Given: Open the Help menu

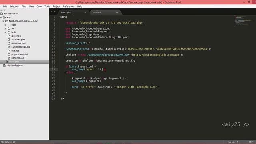Looking at the screenshot, I should pyautogui.click(x=80, y=6).
